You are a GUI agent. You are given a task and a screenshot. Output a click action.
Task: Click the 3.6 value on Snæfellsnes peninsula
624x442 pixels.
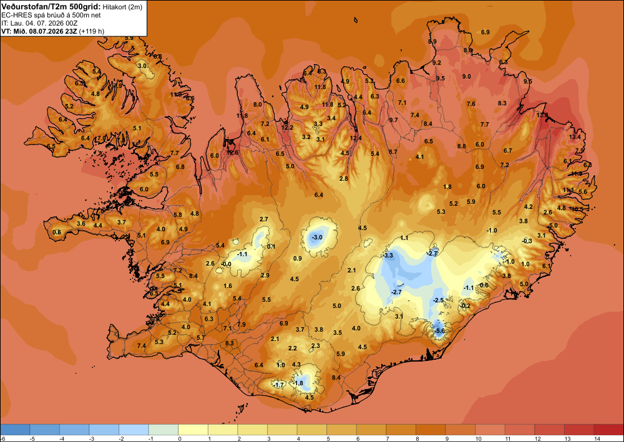80,224
